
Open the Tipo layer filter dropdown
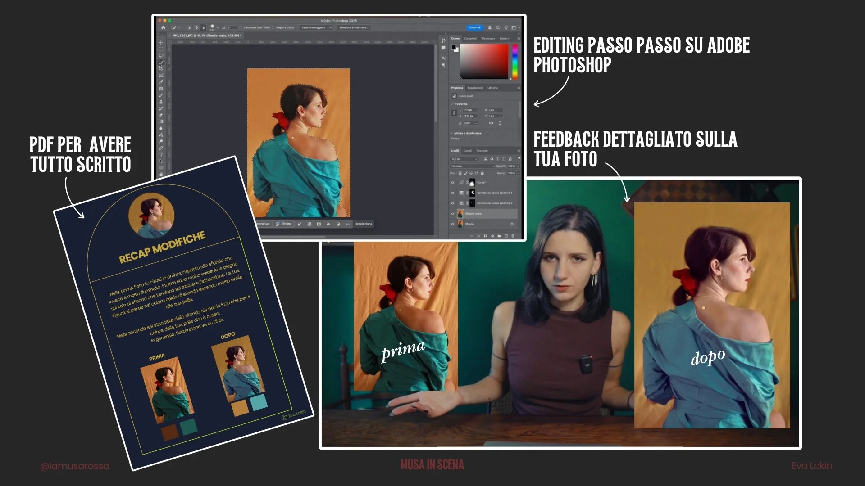[x=464, y=159]
